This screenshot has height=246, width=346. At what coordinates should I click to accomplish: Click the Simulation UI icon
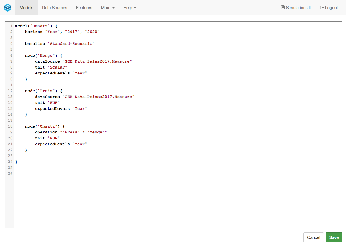point(283,8)
